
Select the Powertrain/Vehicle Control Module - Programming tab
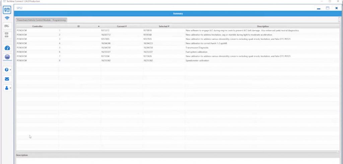coord(42,20)
